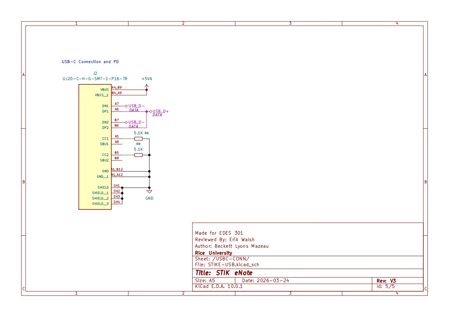
Task: Select pin number SH3
Action: click(117, 196)
